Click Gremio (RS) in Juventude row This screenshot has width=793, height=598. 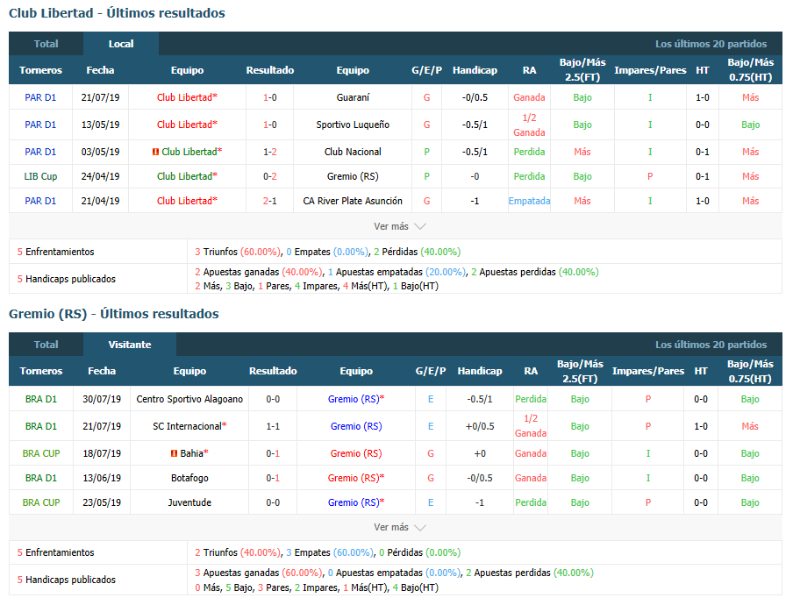tap(356, 502)
